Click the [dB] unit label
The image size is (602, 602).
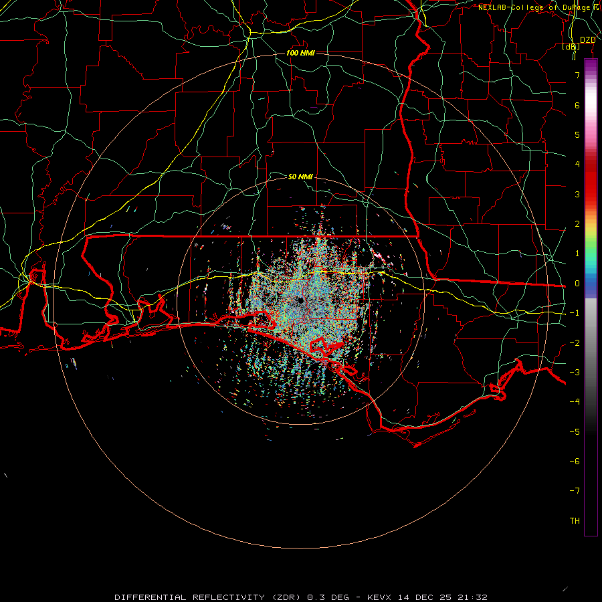click(571, 47)
